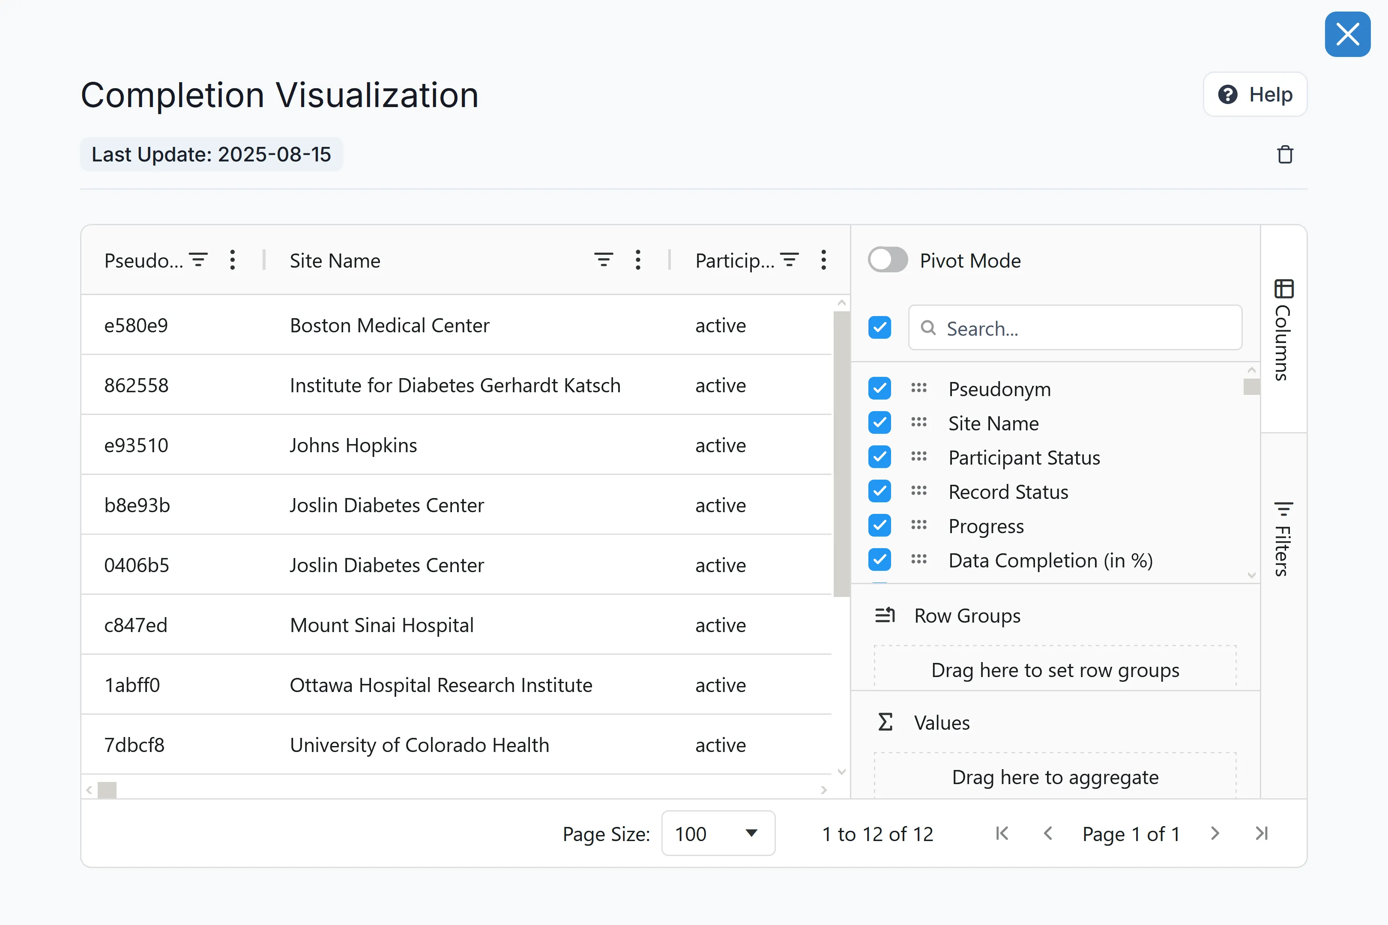Select pseudonym b8e93b cell
1388x925 pixels.
[137, 506]
